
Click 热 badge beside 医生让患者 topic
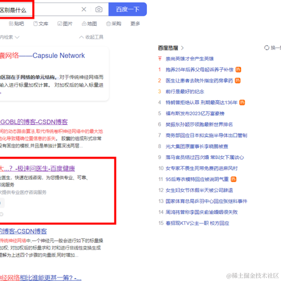point(238,81)
